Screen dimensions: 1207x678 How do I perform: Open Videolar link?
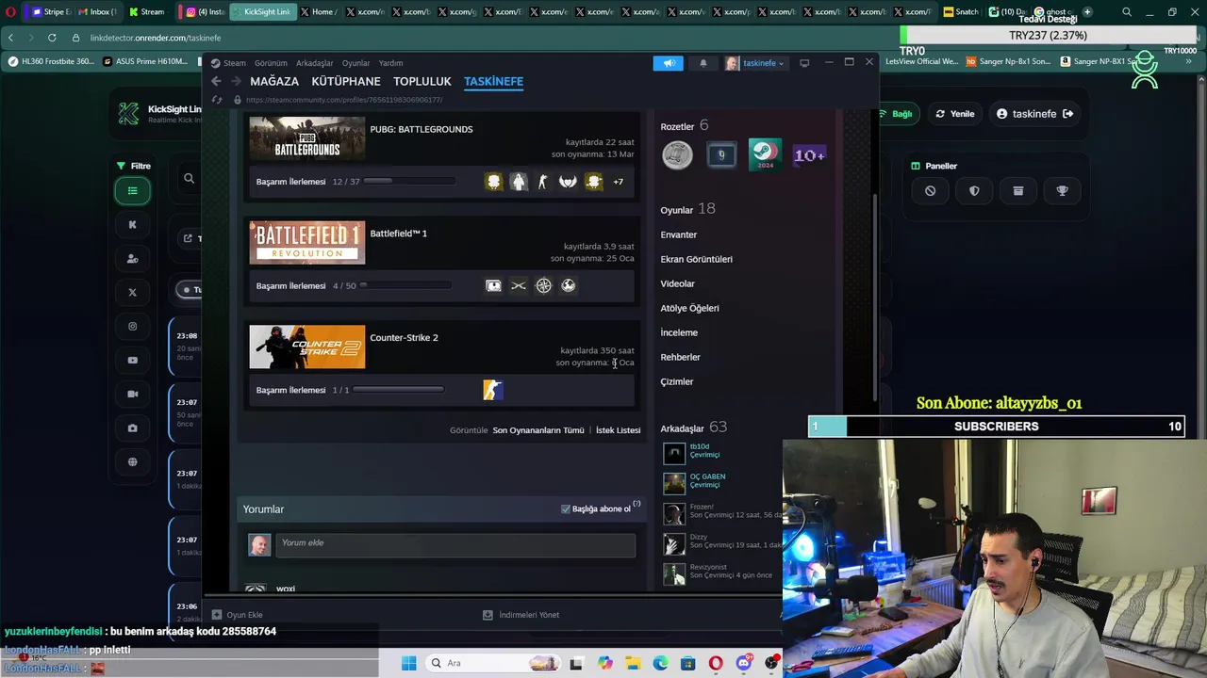tap(677, 283)
